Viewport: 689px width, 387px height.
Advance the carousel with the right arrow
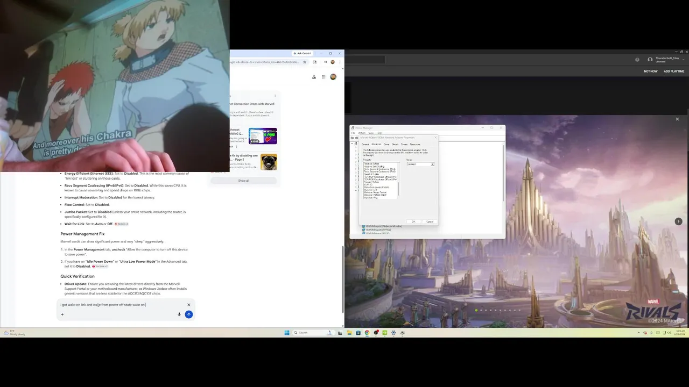678,221
